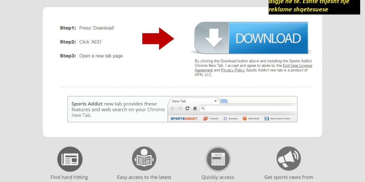365x182 pixels.
Task: Select Baseball in the SportsAddict toolbar
Action: point(230,119)
